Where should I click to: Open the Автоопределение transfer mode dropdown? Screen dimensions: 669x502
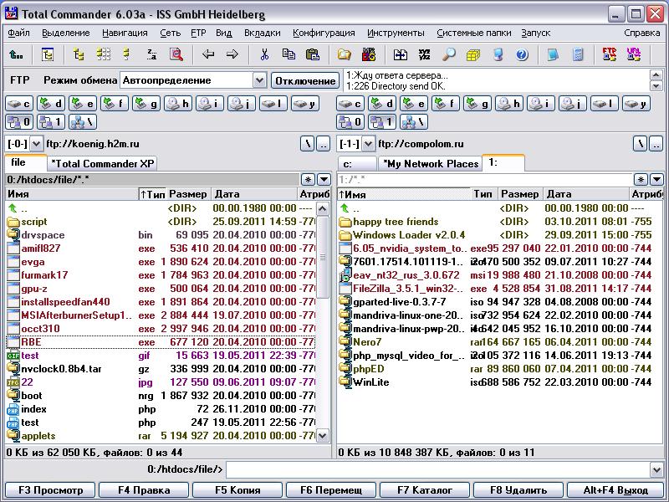pos(259,80)
